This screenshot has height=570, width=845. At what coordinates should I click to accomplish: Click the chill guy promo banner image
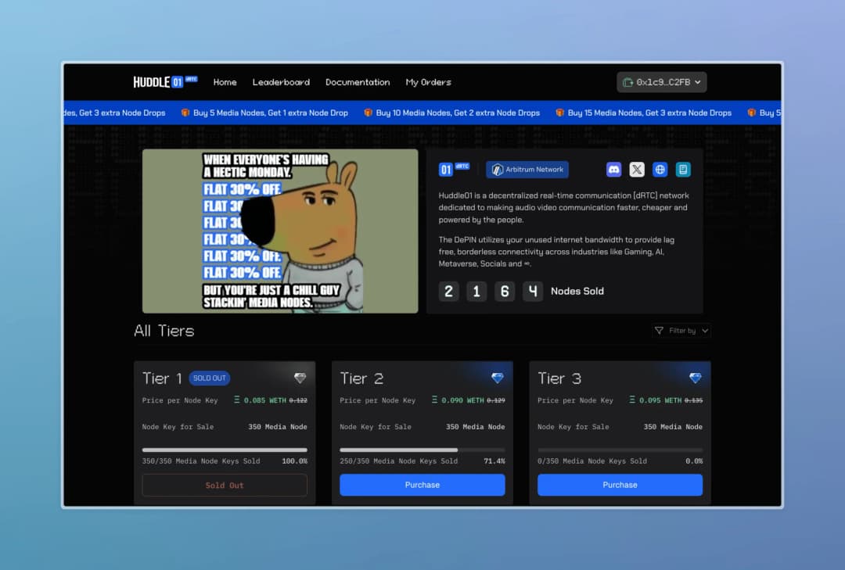tap(279, 231)
